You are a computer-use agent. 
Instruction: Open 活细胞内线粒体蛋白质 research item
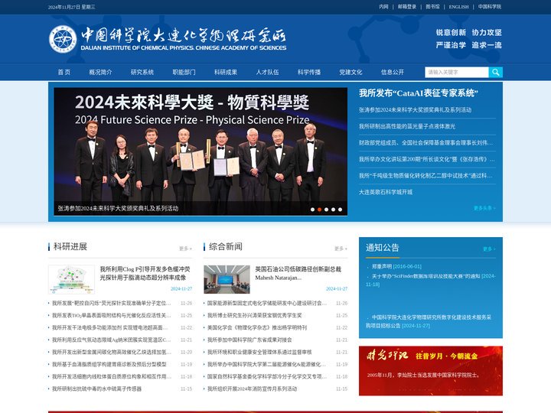(112, 376)
